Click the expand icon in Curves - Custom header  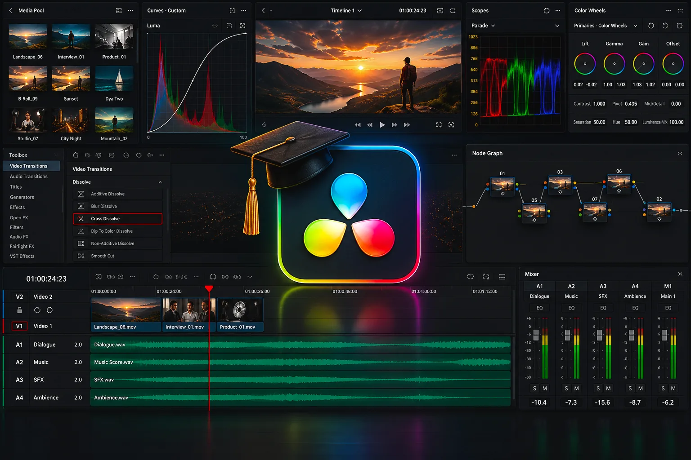coord(232,10)
